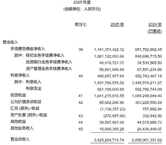This screenshot has height=145, width=166.
Task: Click note number 40
Action: coord(81,76)
